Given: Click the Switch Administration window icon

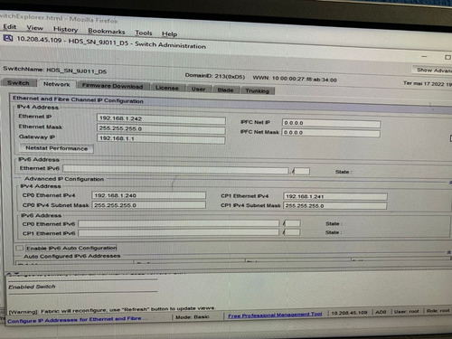Looking at the screenshot, I should pos(8,38).
